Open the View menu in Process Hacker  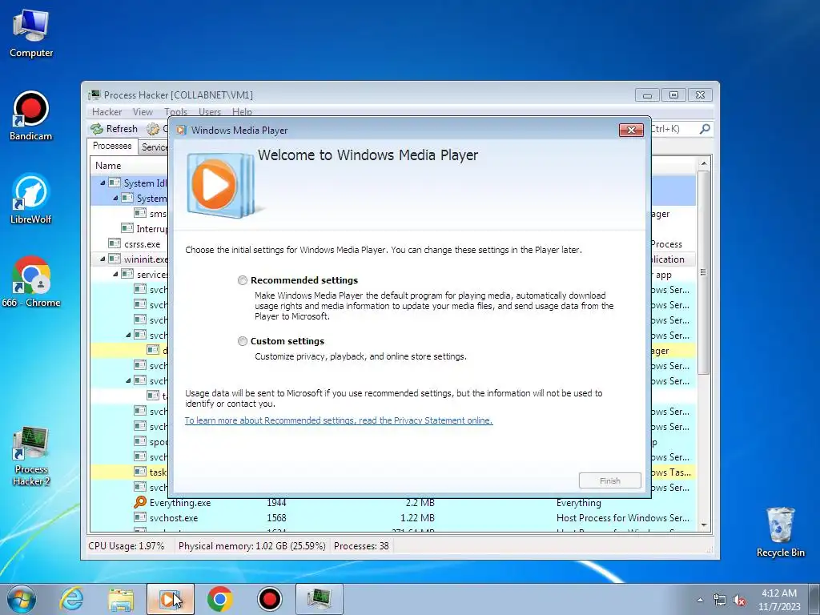[x=143, y=112]
